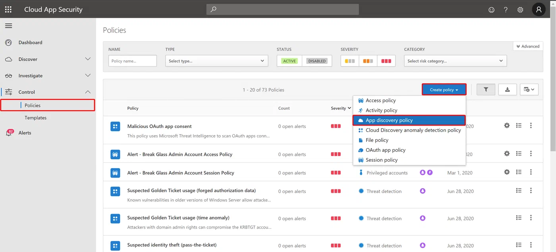Open gear settings for Break Glass Access Policy
The height and width of the screenshot is (252, 556).
(x=507, y=153)
